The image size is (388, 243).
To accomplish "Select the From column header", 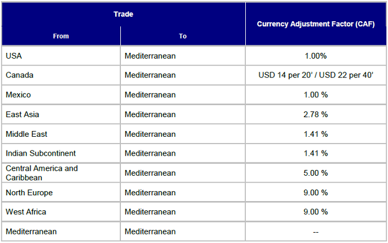I will click(x=61, y=36).
